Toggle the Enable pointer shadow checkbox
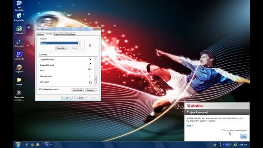This screenshot has height=148, width=263. 40,89
